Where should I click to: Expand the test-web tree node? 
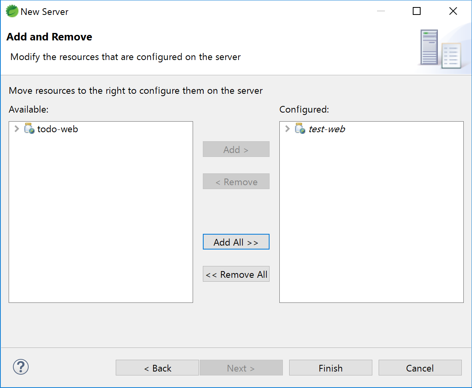tap(287, 129)
